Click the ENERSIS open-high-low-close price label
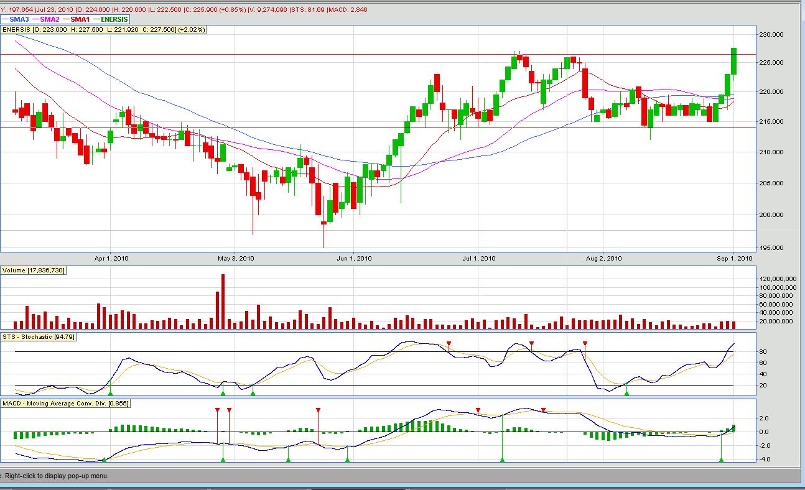The image size is (805, 490). pos(104,29)
